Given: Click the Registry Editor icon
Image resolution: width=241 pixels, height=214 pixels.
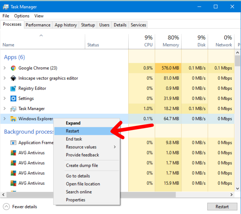Looking at the screenshot, I should pos(13,88).
